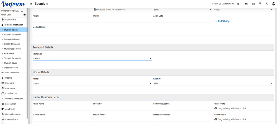Open the Room No dropdown
The image size is (277, 124).
(213, 84)
